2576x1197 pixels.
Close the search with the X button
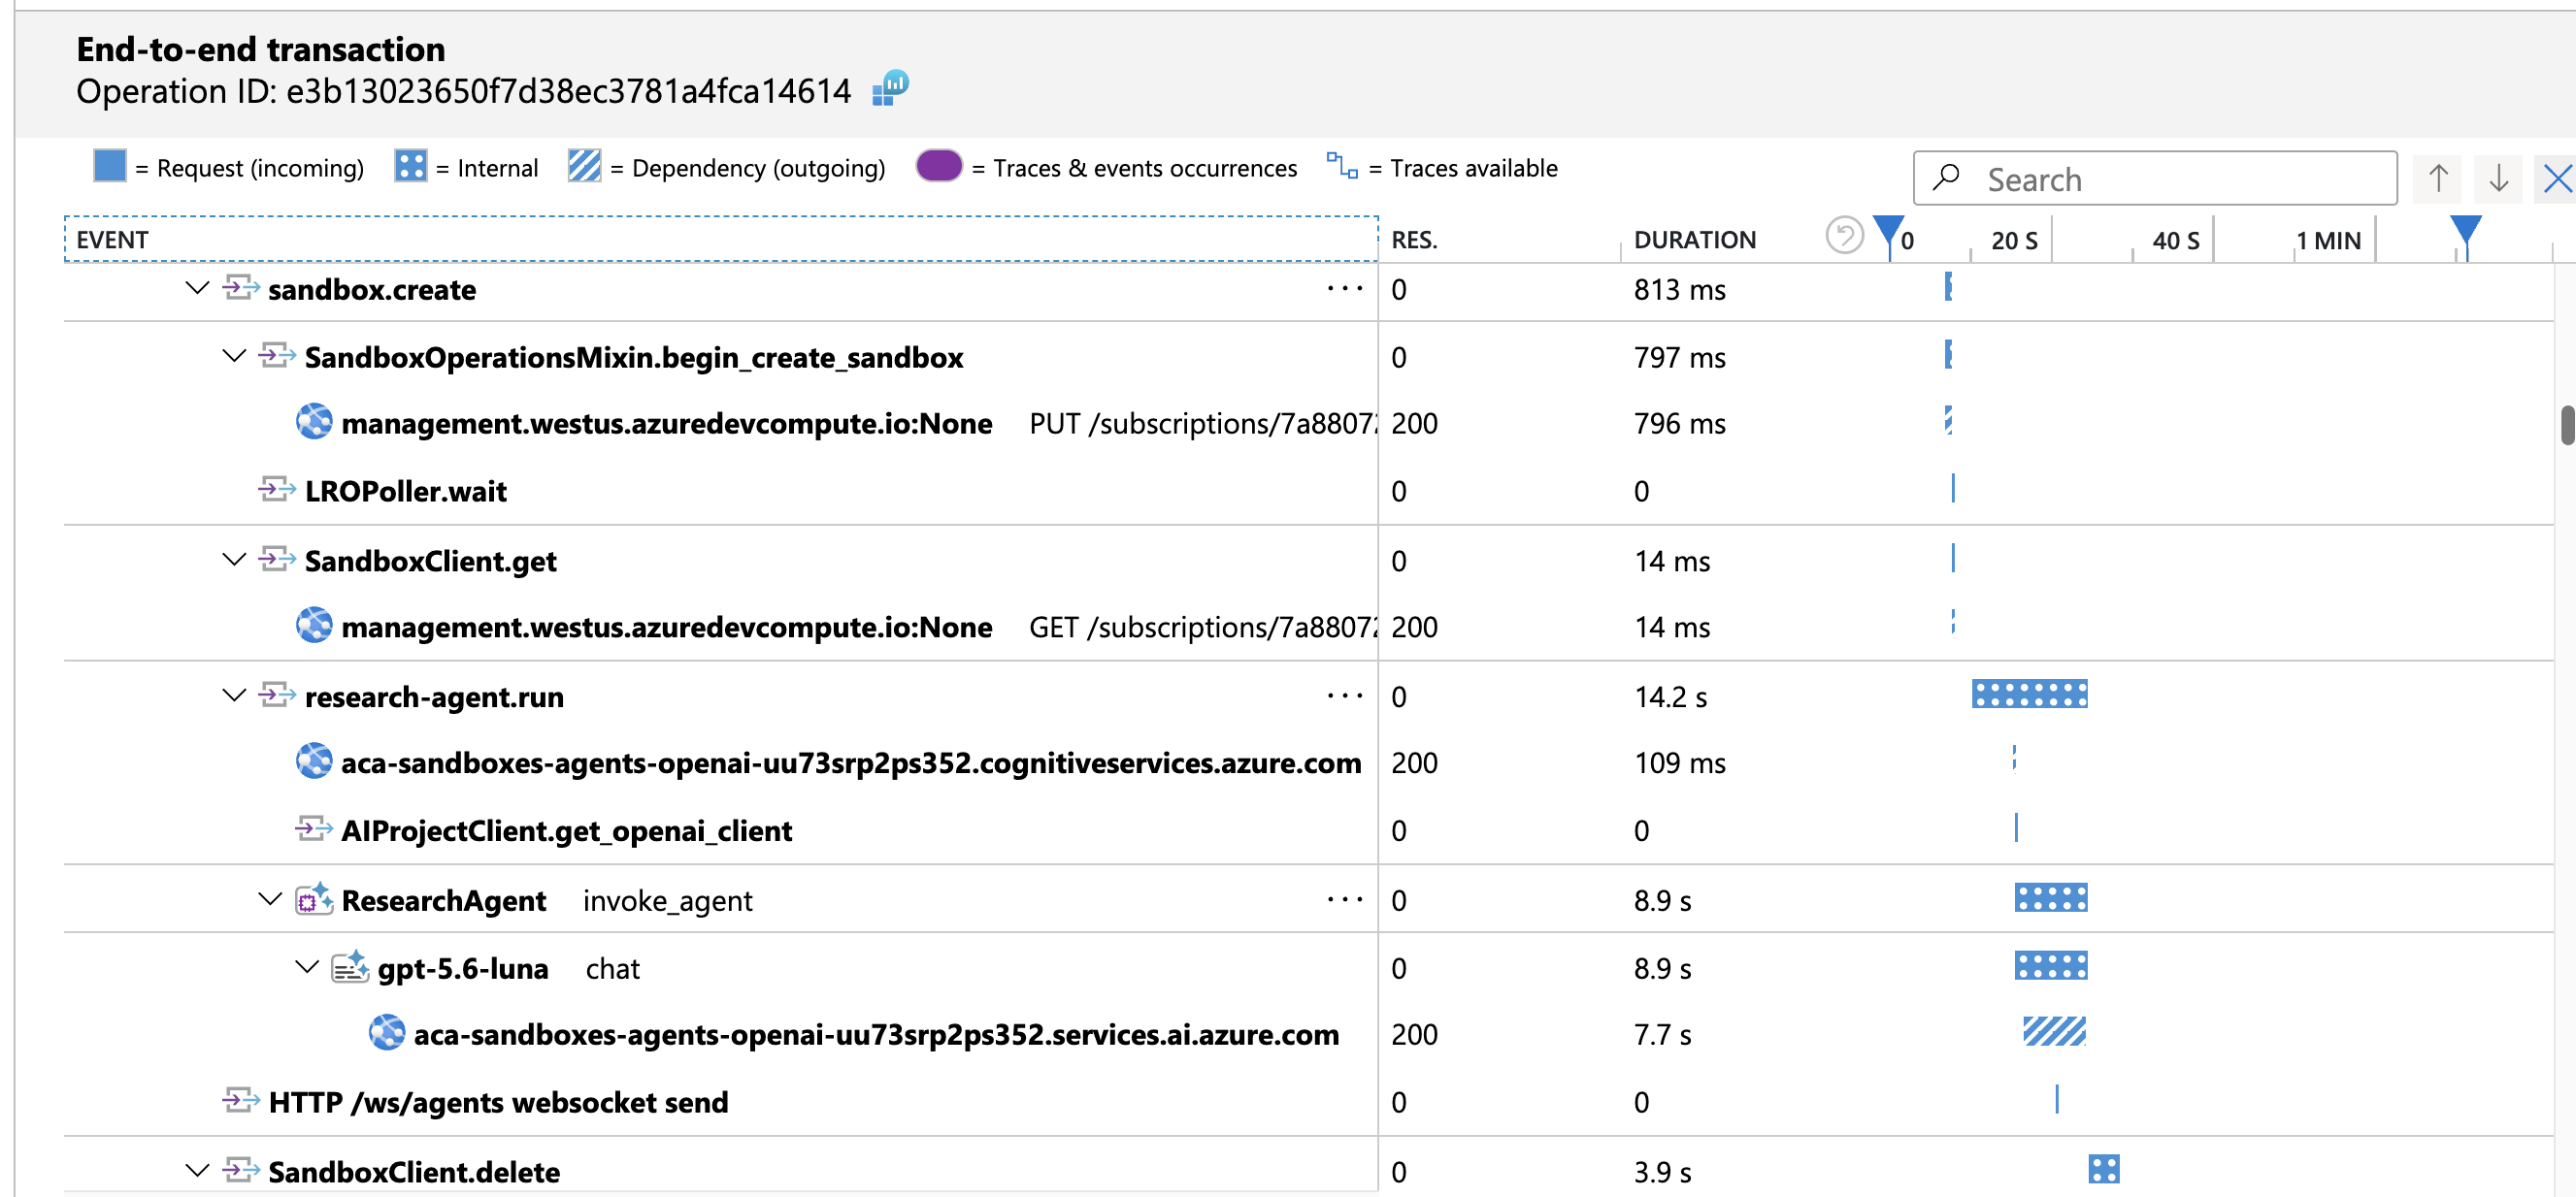point(2557,178)
